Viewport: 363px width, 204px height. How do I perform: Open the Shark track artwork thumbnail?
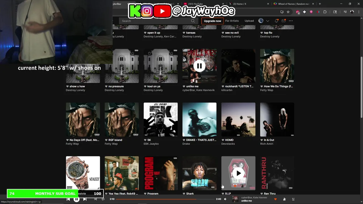pyautogui.click(x=199, y=173)
